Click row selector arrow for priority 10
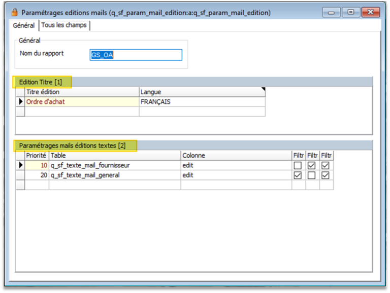This screenshot has height=293, width=390. (x=21, y=165)
